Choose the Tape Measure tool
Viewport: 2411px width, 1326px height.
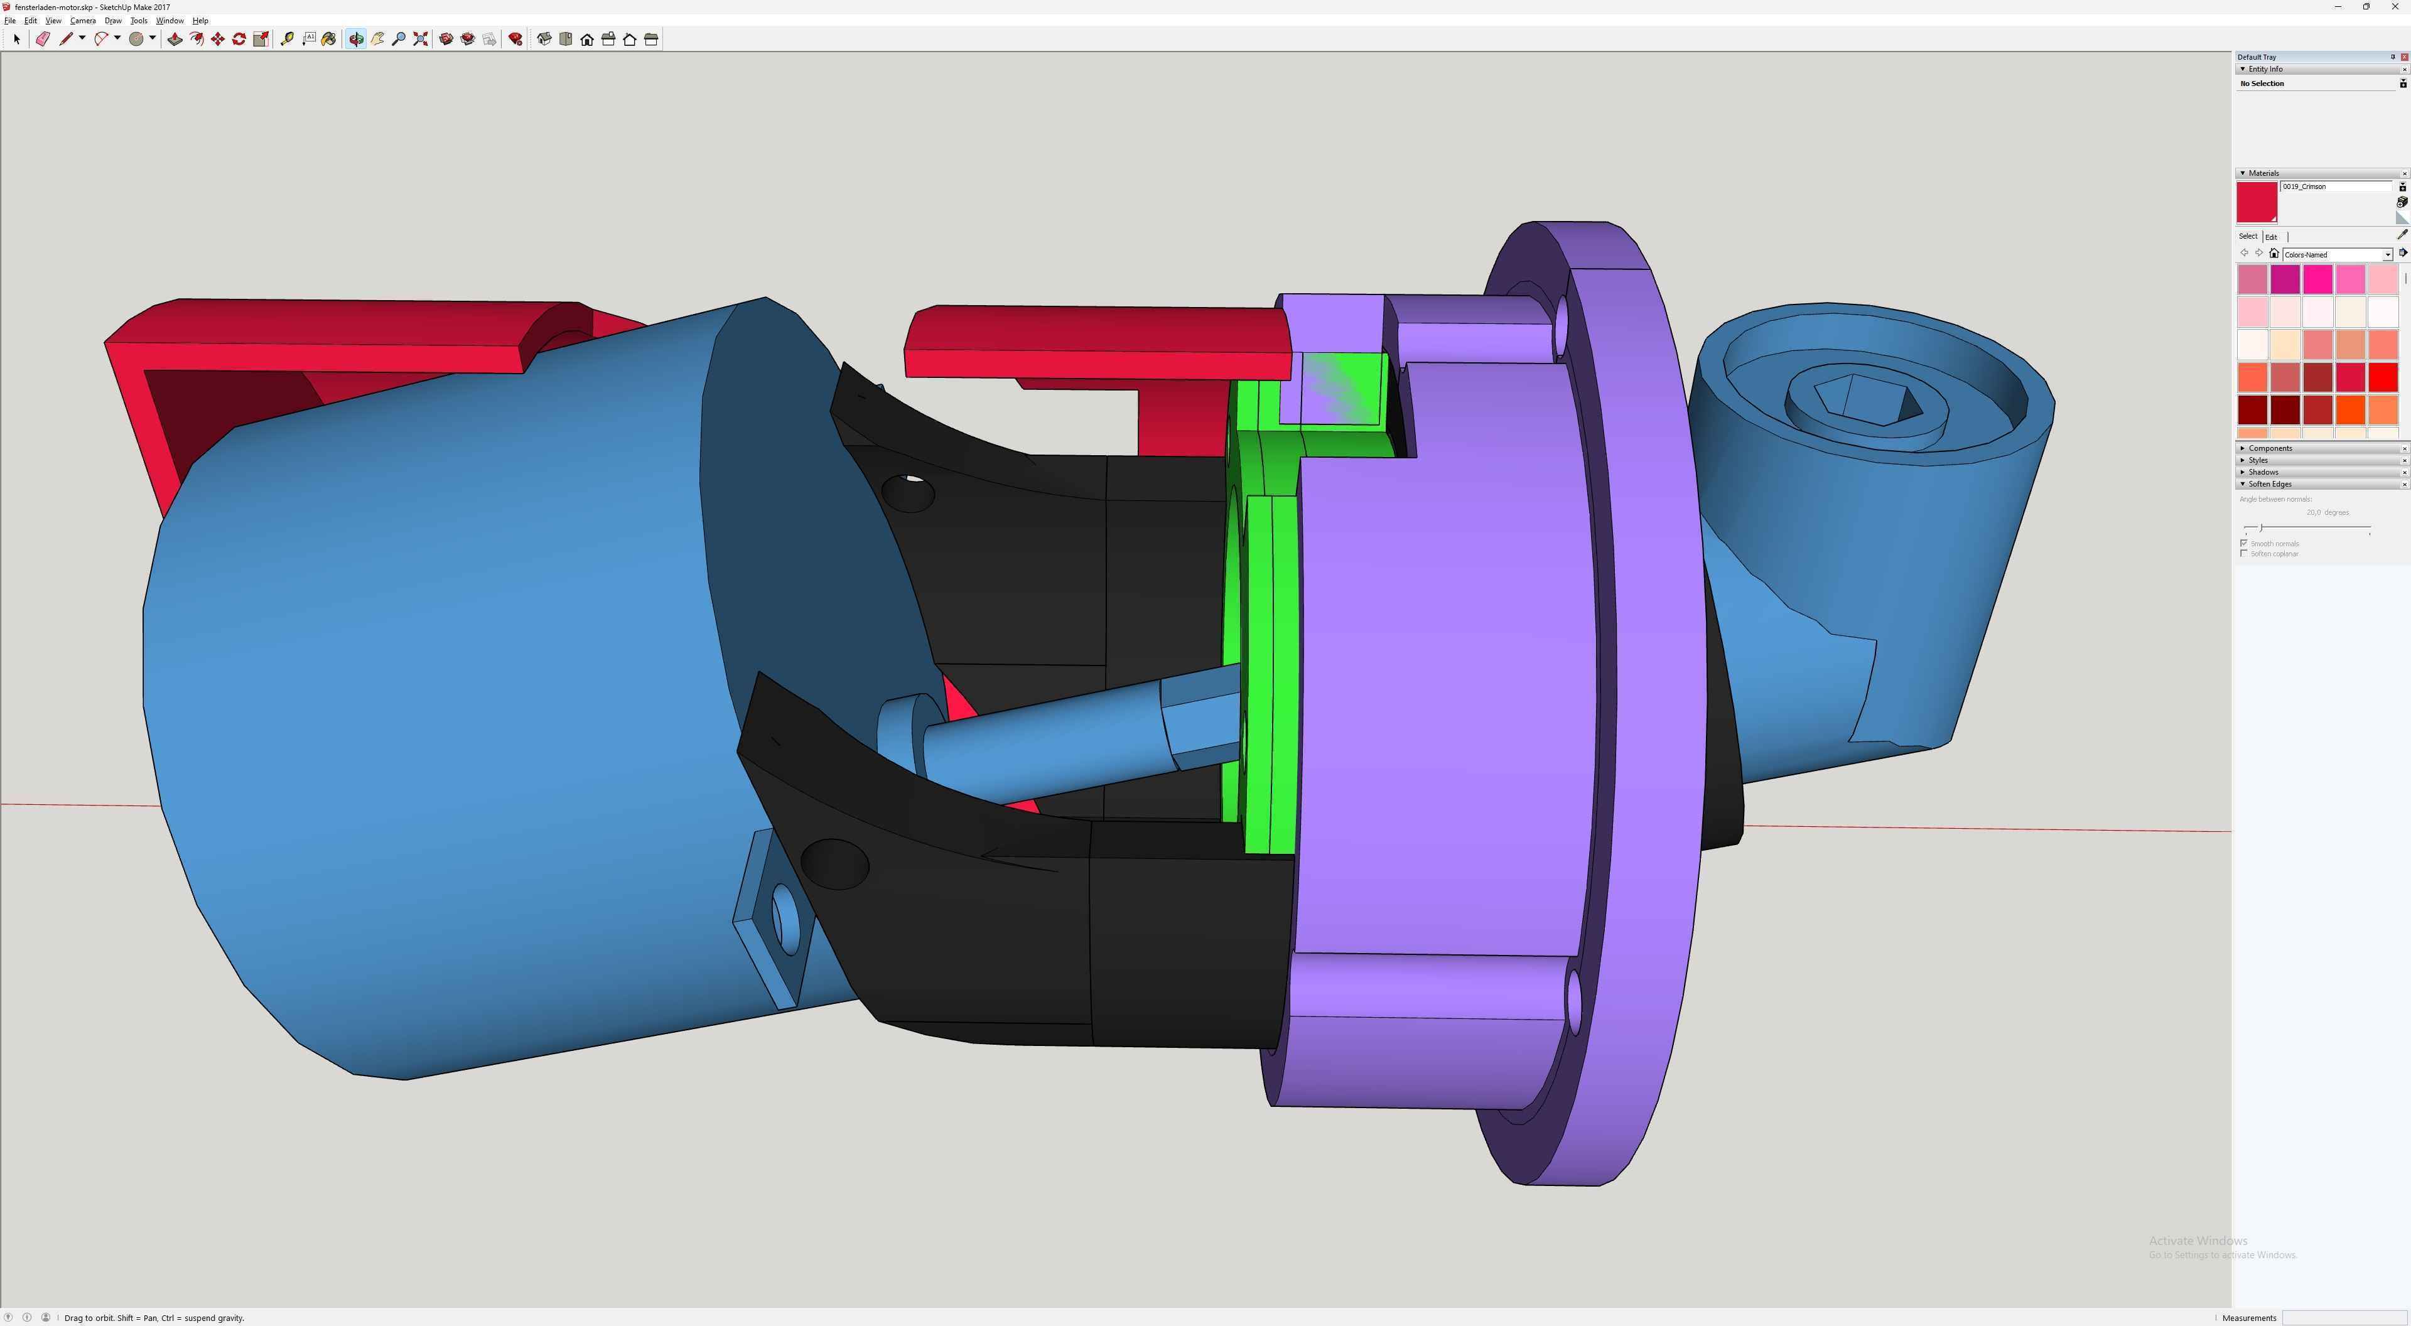[288, 40]
